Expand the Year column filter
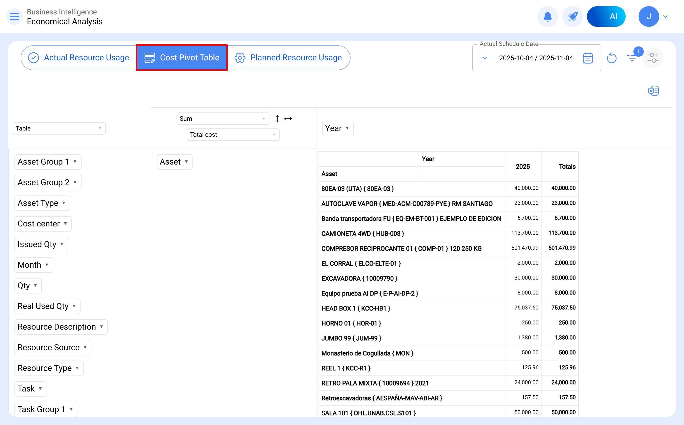Image resolution: width=684 pixels, height=425 pixels. pos(347,128)
